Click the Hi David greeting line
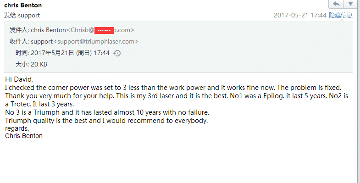This screenshot has width=360, height=183. pos(19,79)
